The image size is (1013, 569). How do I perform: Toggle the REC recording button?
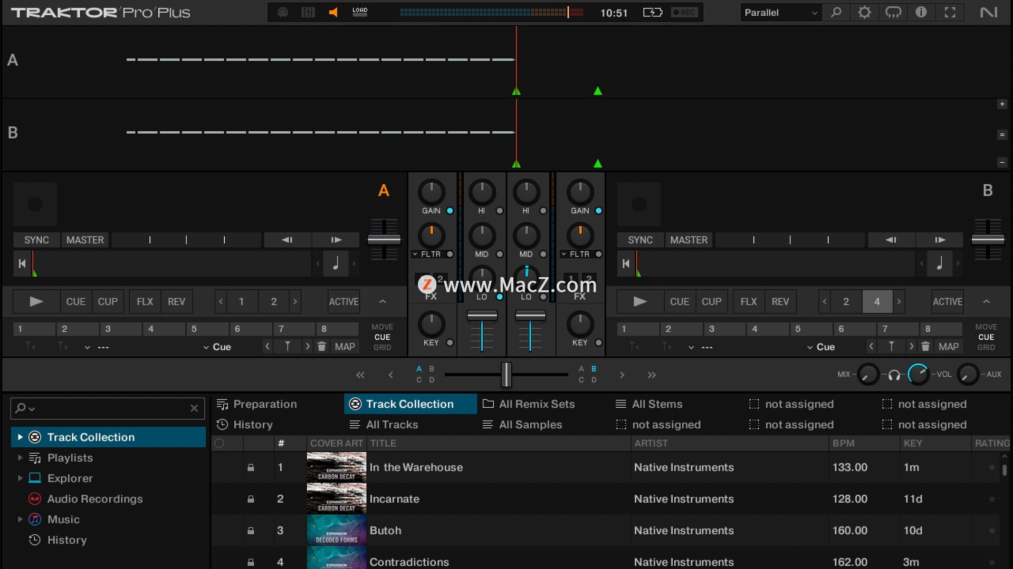684,12
